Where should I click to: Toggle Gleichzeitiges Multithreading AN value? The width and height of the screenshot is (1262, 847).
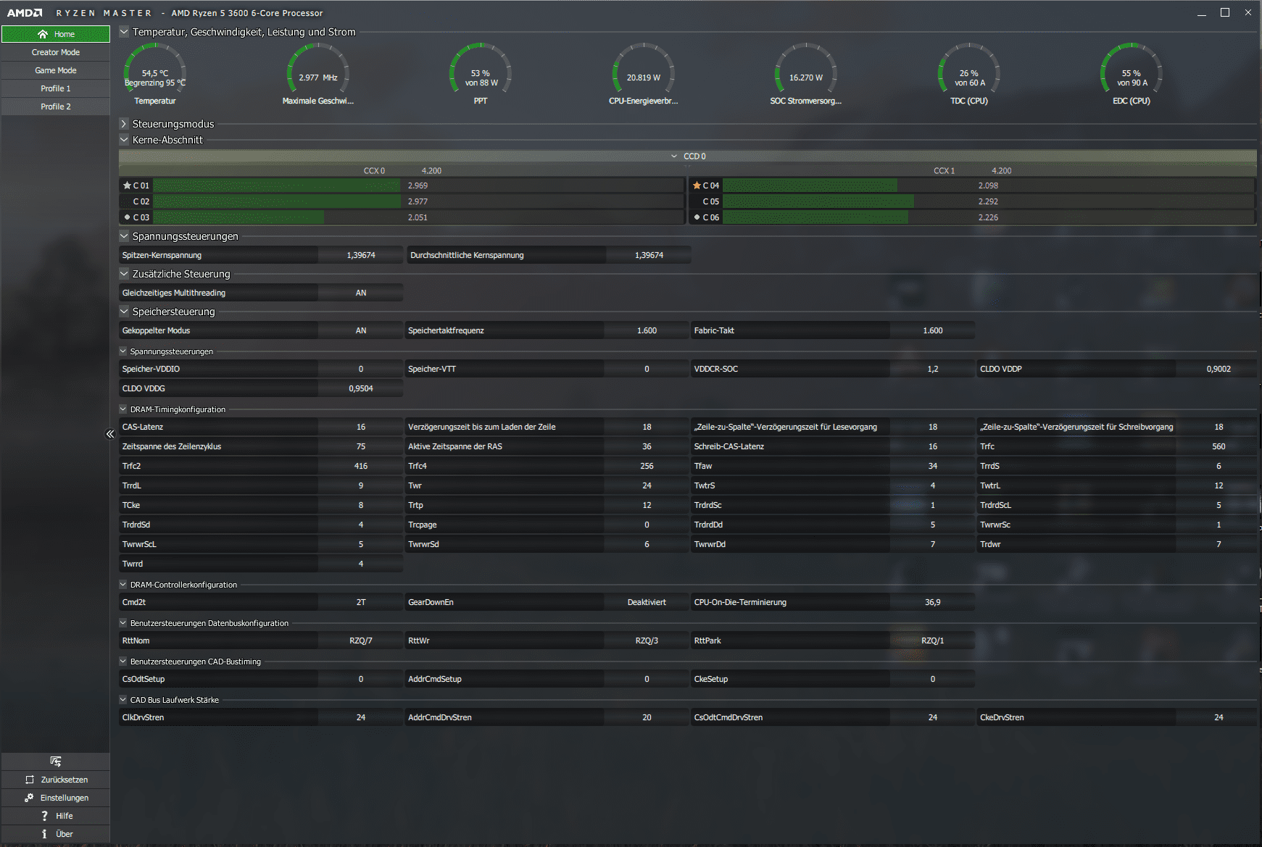[361, 293]
